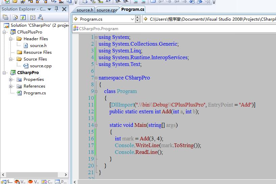Click 'System.Collections.Generic' using line
The width and height of the screenshot is (276, 184).
coord(145,44)
